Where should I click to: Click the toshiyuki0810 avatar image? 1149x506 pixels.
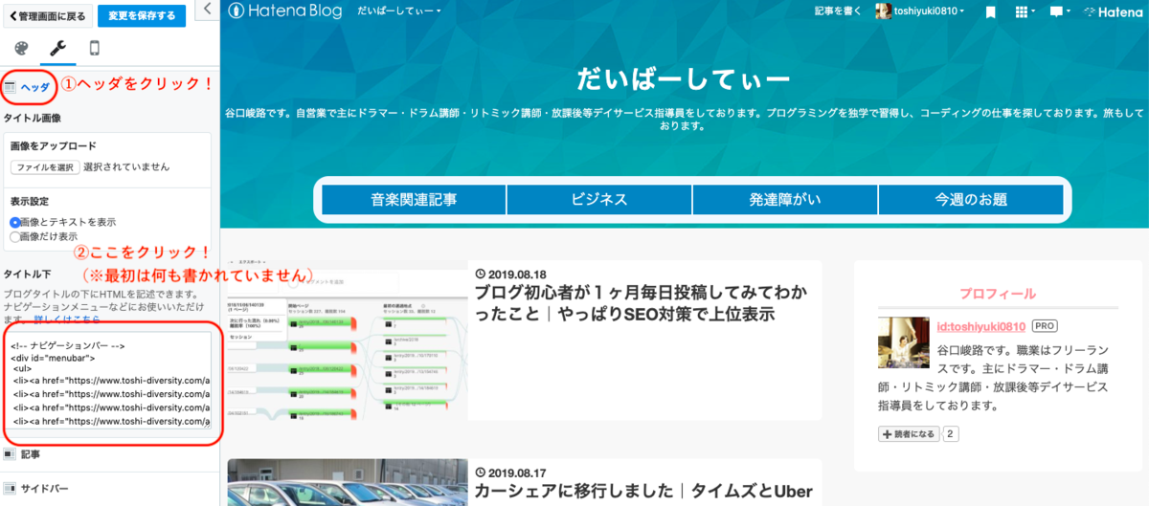click(884, 11)
